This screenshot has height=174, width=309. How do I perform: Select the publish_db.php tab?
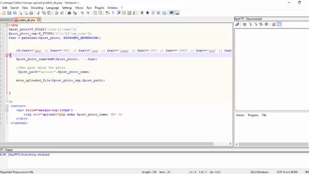point(26,20)
